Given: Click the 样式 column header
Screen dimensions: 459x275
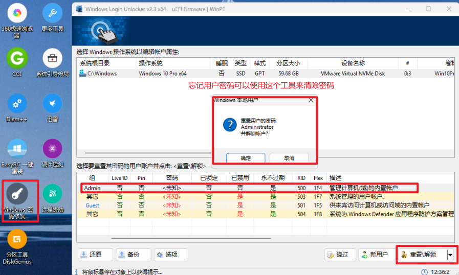Looking at the screenshot, I should (259, 63).
